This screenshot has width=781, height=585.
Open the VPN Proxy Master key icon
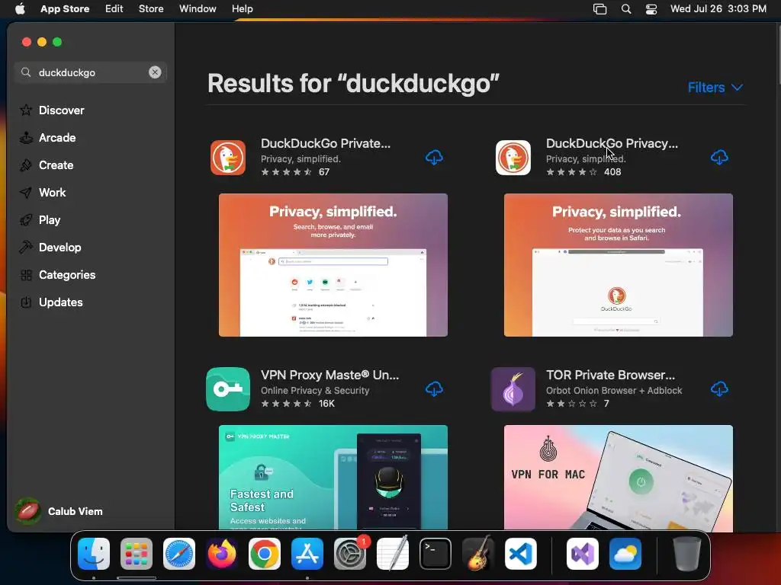coord(228,389)
